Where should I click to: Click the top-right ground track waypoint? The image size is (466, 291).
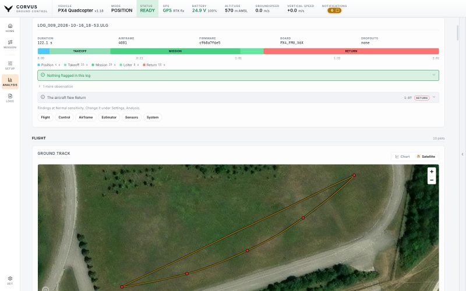pyautogui.click(x=354, y=175)
